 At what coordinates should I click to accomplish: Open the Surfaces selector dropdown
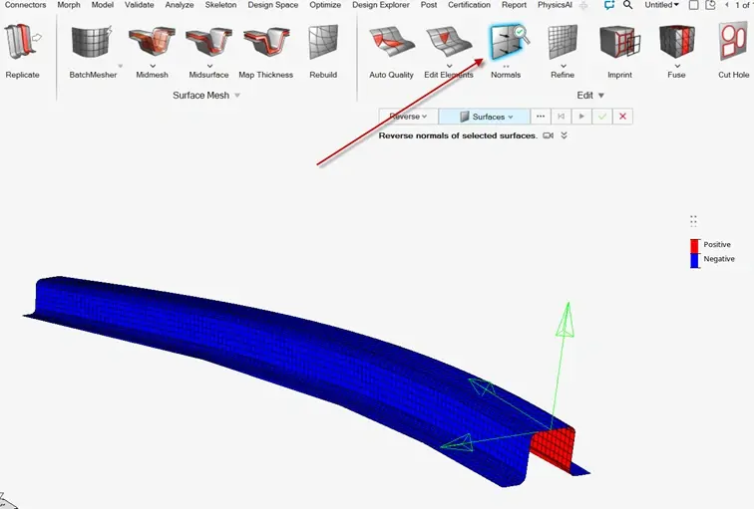(x=485, y=117)
